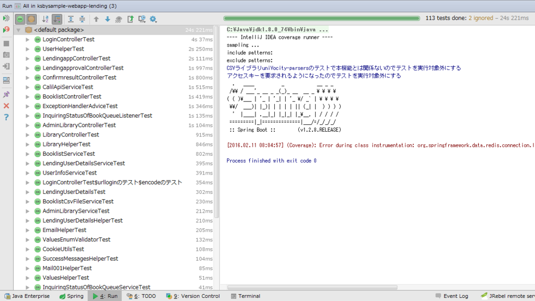Select LendingUserDetailsTest row
Image resolution: width=535 pixels, height=301 pixels.
114,192
